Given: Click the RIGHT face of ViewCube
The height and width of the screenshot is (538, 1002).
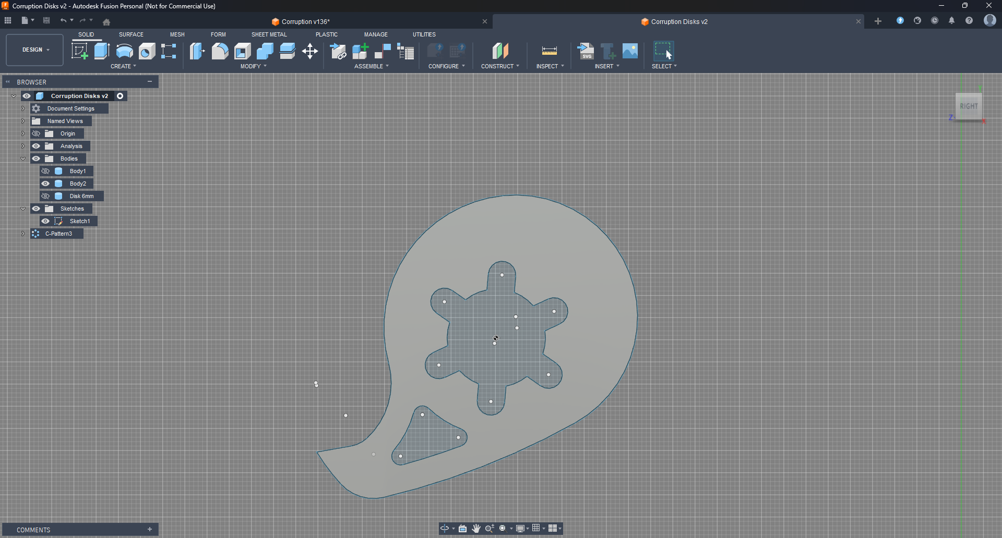Looking at the screenshot, I should [968, 106].
